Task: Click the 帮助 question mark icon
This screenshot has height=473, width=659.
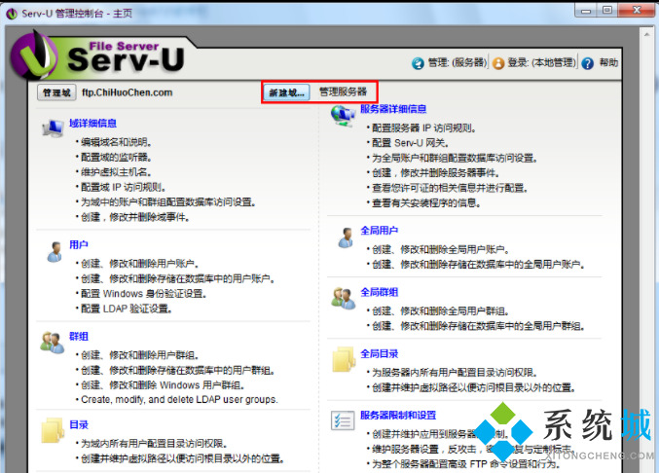Action: (x=588, y=63)
